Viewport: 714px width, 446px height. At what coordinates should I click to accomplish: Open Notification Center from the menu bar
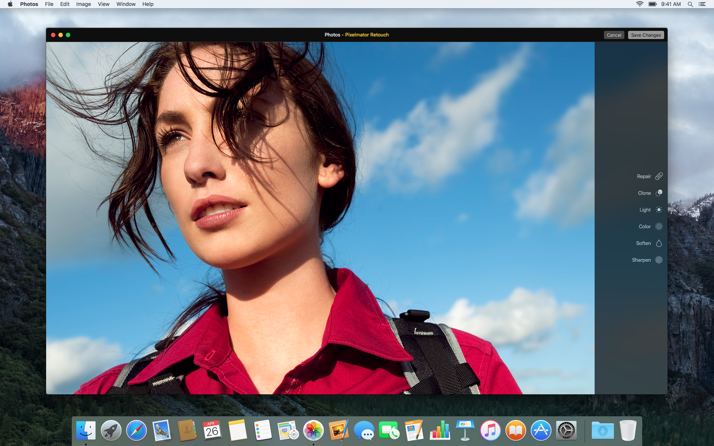coord(703,4)
